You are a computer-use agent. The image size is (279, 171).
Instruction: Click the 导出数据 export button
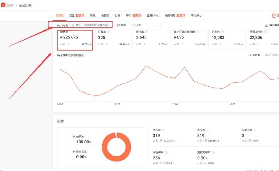[x=271, y=25]
